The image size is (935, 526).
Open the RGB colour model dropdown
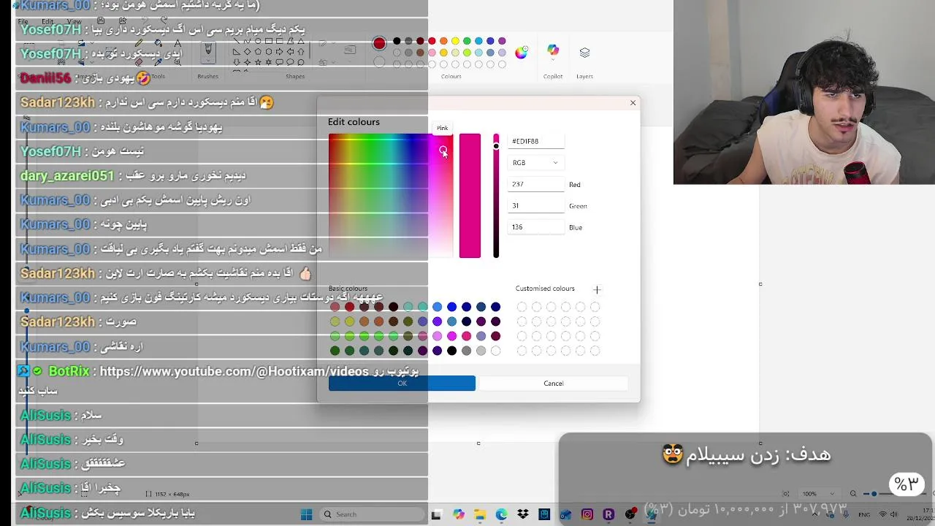tap(535, 163)
